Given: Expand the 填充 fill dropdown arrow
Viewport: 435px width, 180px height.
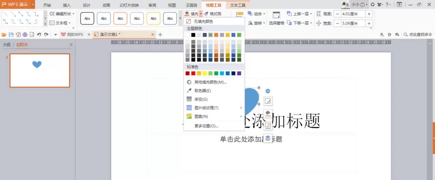Looking at the screenshot, I should click(201, 14).
